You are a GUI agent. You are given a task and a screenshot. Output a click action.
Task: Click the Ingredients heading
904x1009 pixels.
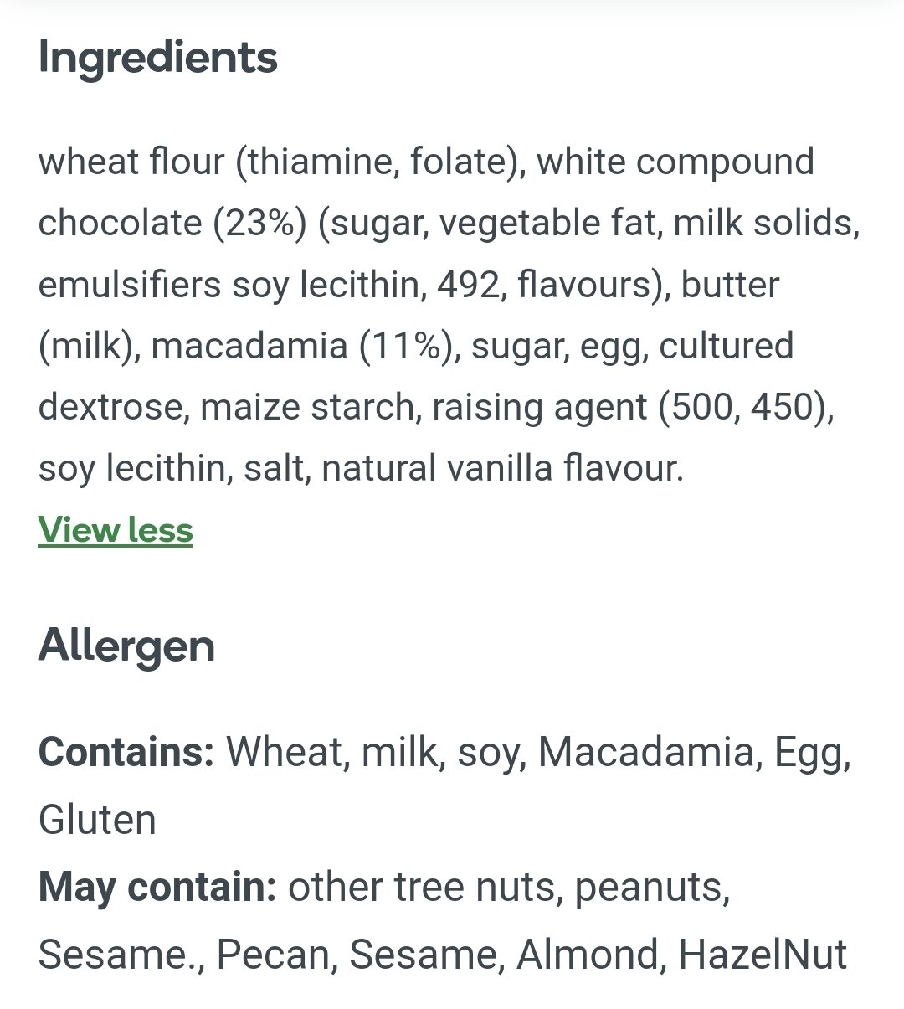(157, 58)
